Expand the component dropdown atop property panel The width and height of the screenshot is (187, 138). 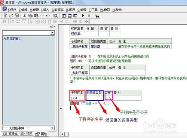click(52, 33)
